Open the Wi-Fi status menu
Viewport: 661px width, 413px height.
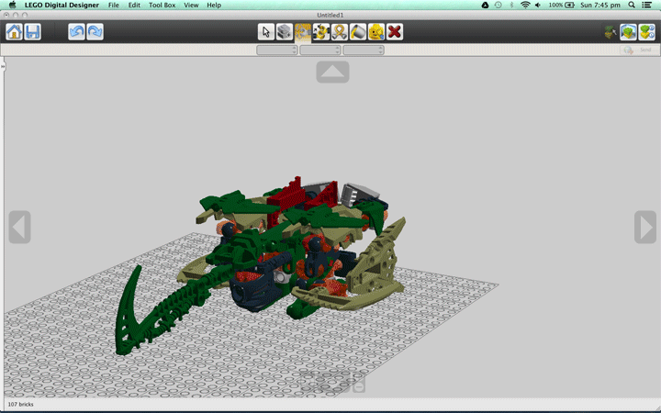tap(525, 6)
